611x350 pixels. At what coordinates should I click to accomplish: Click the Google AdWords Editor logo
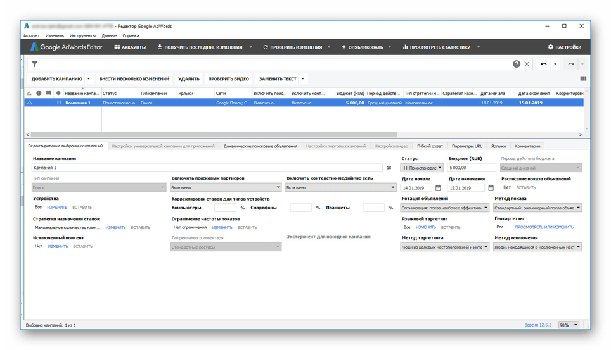point(67,47)
